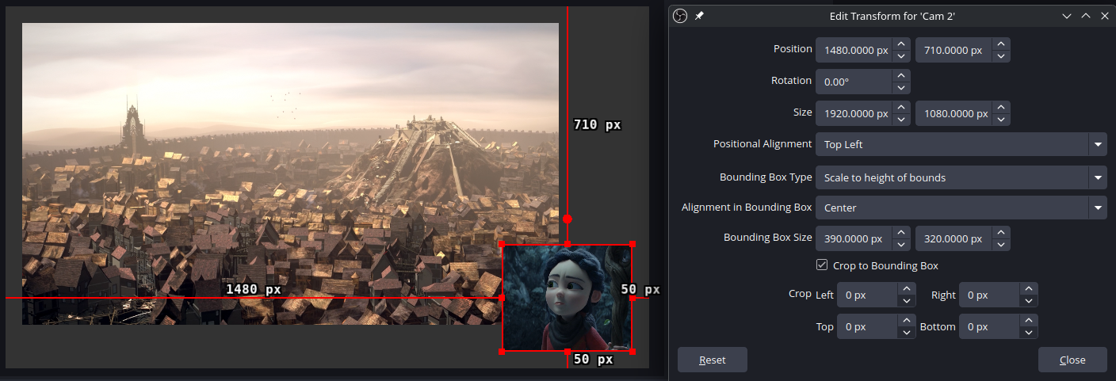Increase Bounding Box height with up arrow
Viewport: 1116px width, 381px height.
pos(1001,232)
